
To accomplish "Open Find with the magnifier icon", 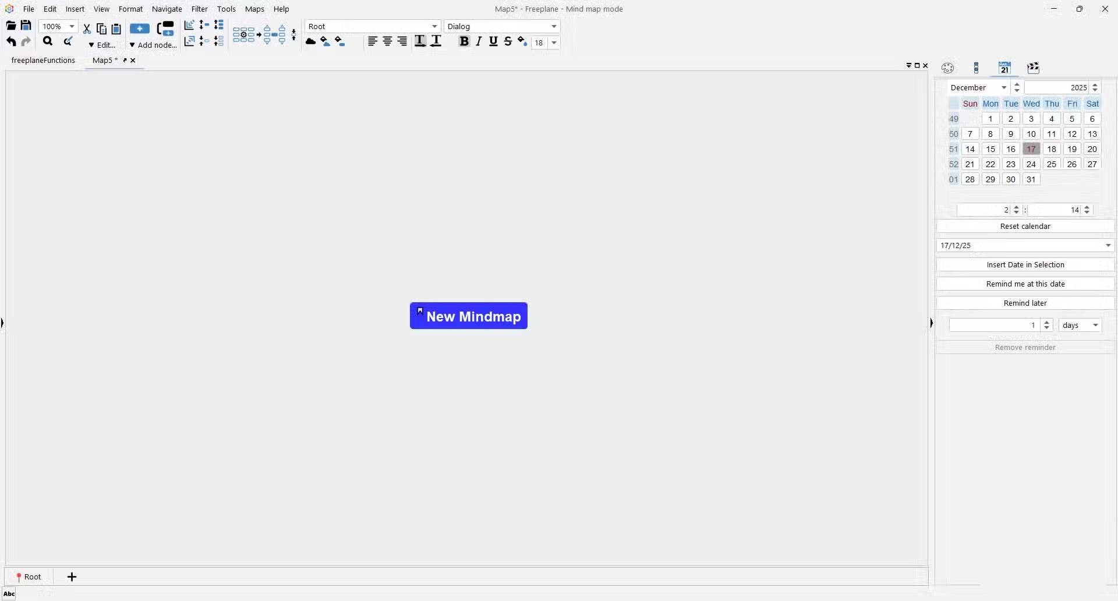I will click(48, 41).
